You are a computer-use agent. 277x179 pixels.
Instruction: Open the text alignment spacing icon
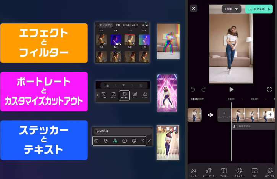(143, 141)
